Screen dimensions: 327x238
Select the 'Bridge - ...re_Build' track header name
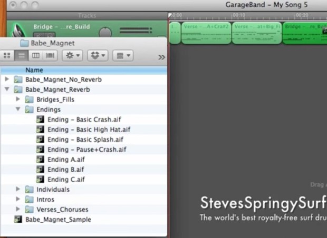click(x=62, y=27)
